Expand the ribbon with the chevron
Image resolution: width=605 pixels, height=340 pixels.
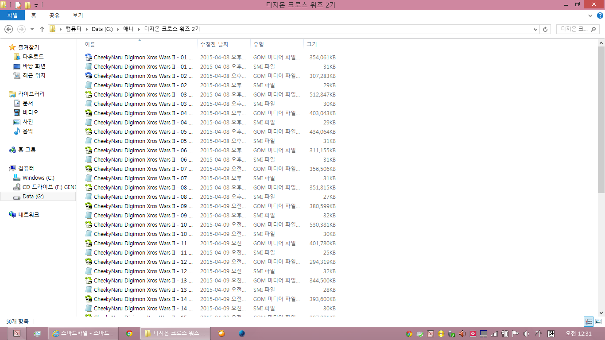[x=590, y=15]
